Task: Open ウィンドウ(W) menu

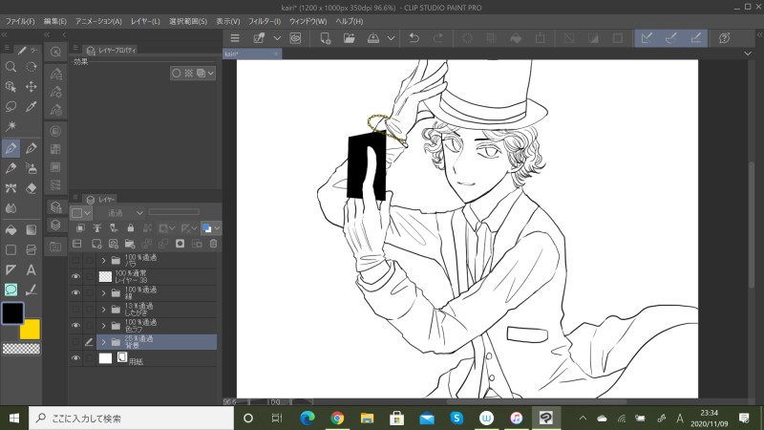Action: coord(308,21)
